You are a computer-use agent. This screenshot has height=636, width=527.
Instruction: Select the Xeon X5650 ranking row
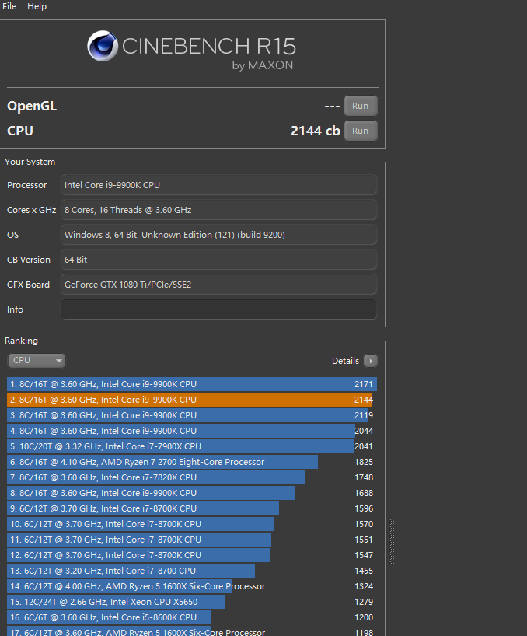(192, 602)
